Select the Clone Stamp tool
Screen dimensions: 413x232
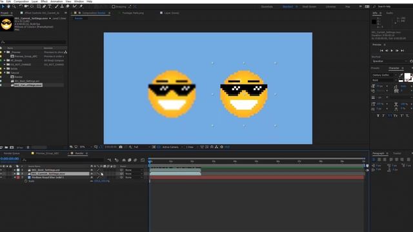[62, 6]
